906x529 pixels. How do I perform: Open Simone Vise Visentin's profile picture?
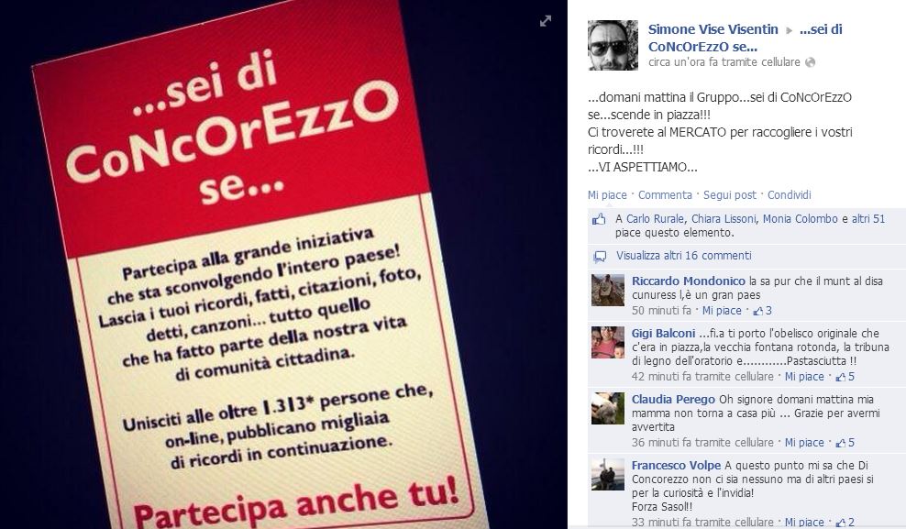coord(613,45)
